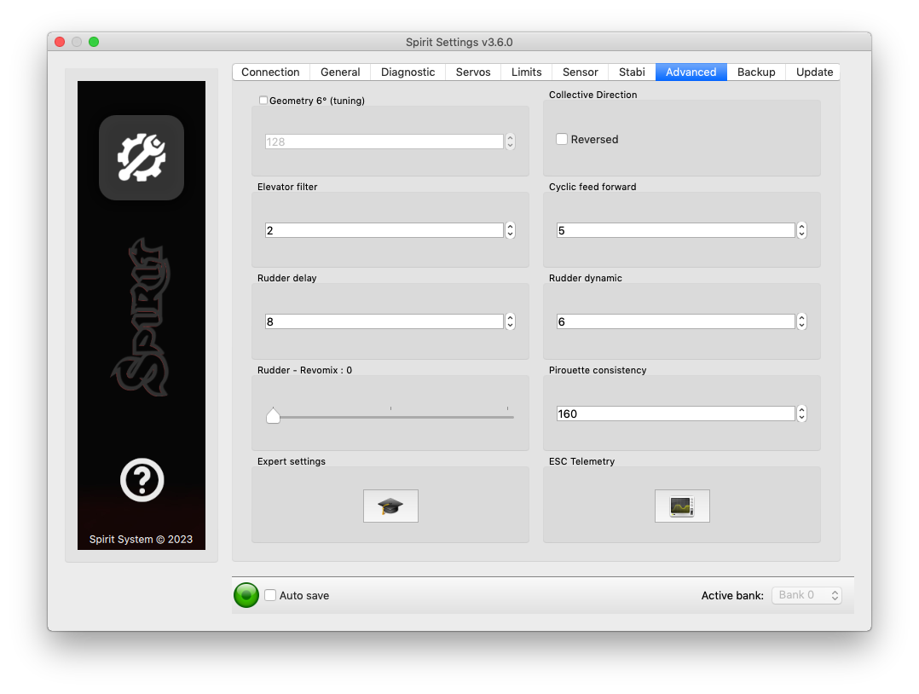The width and height of the screenshot is (919, 694).
Task: Toggle the Auto save checkbox
Action: tap(270, 595)
